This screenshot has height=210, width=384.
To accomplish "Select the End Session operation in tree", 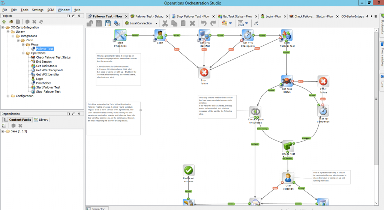I will click(44, 61).
